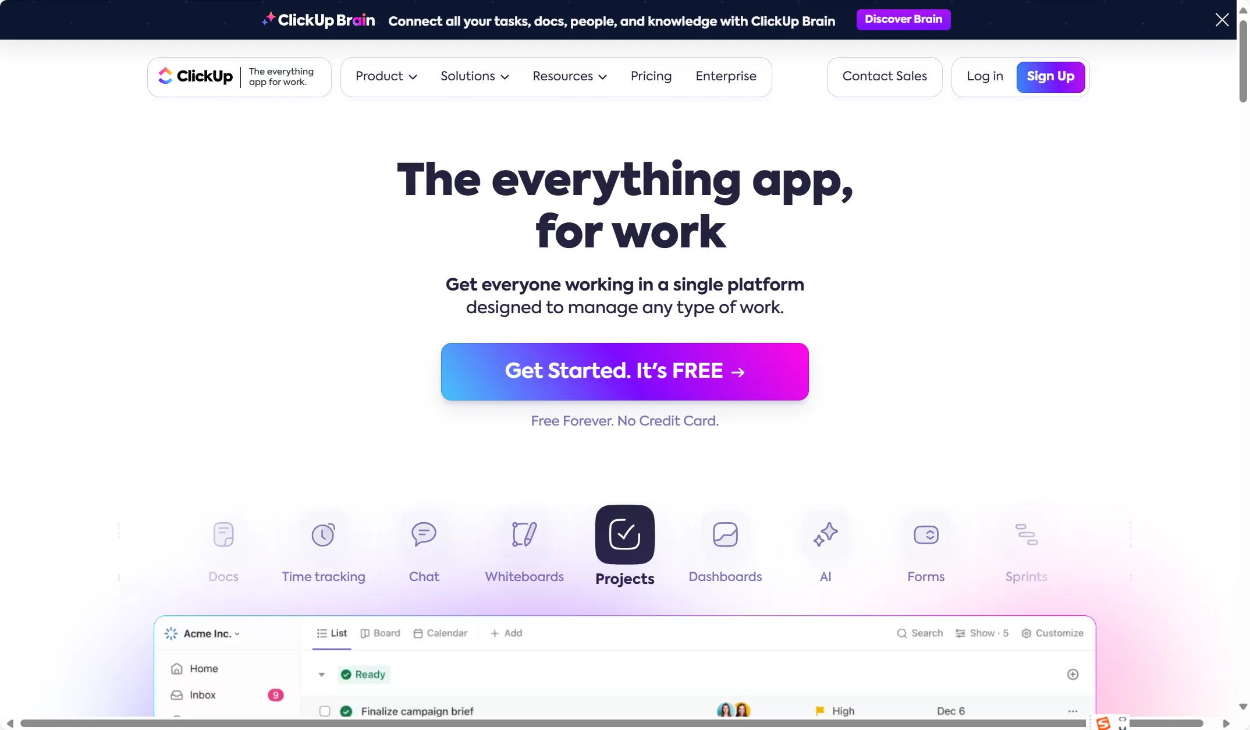Screen dimensions: 1250x730
Task: Click the Ready status green checkmark toggle
Action: [x=346, y=674]
